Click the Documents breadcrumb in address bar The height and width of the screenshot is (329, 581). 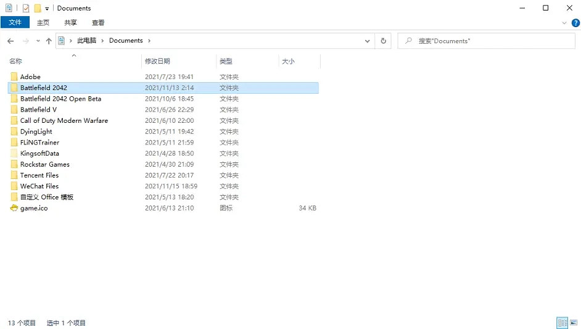(x=126, y=40)
